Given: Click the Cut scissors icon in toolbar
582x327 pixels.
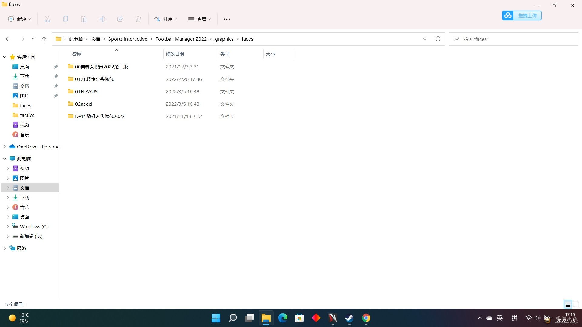Looking at the screenshot, I should pos(47,19).
